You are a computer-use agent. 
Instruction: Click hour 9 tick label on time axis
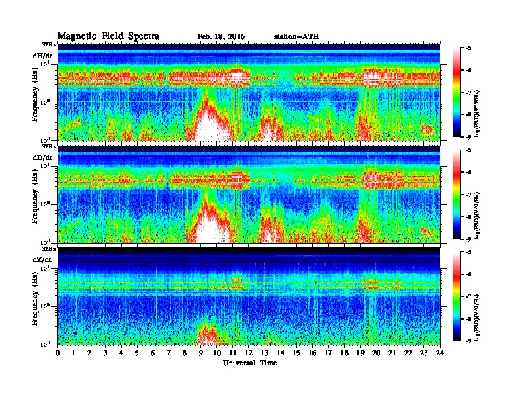click(201, 353)
